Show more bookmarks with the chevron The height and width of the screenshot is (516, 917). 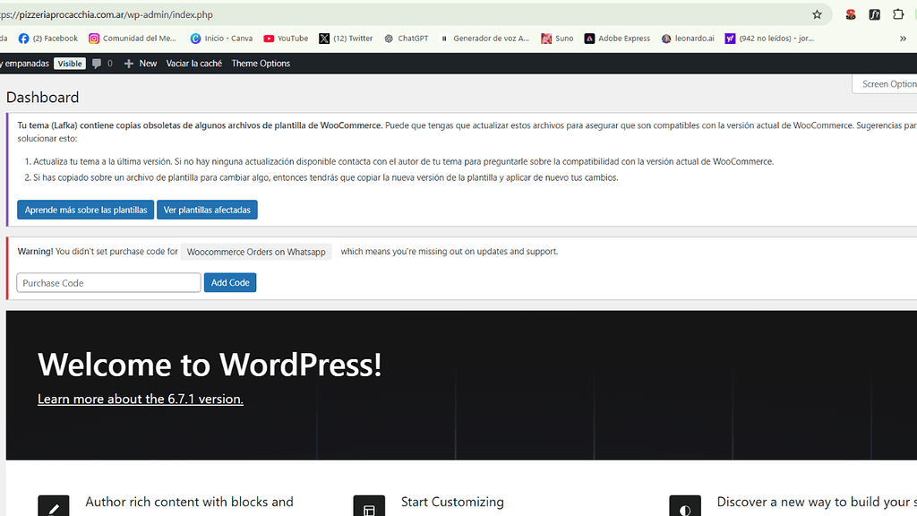tap(903, 39)
